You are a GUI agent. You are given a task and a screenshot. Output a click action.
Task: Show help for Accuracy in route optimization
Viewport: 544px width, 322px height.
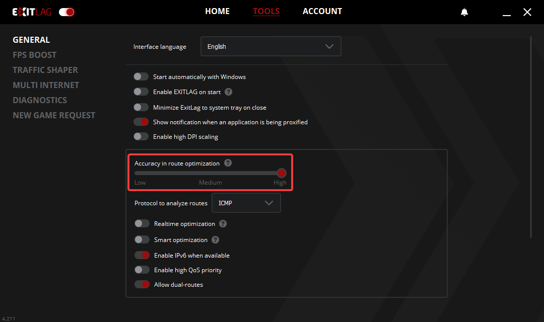click(228, 163)
